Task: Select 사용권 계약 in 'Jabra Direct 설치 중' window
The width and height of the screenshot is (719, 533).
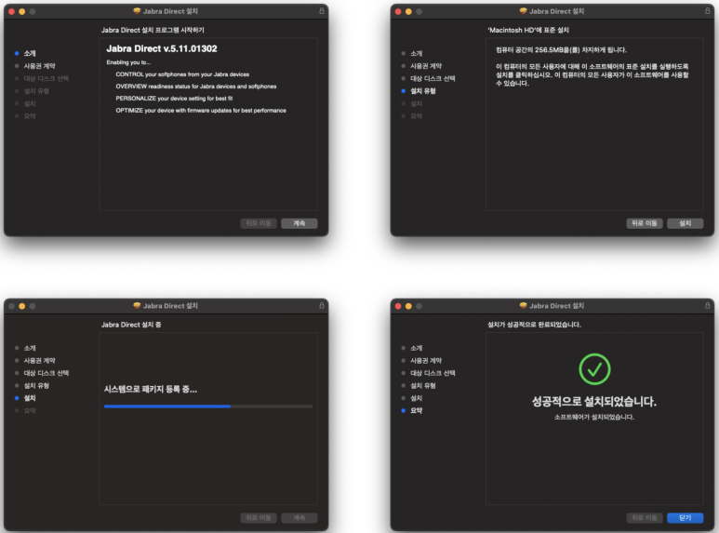Action: [x=39, y=361]
